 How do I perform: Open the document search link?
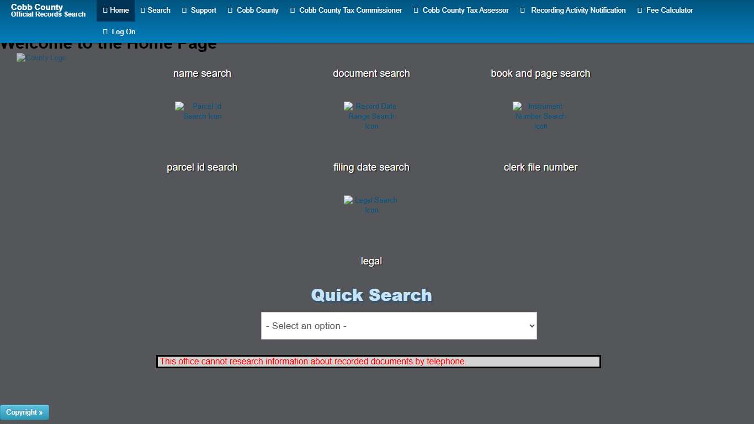371,73
